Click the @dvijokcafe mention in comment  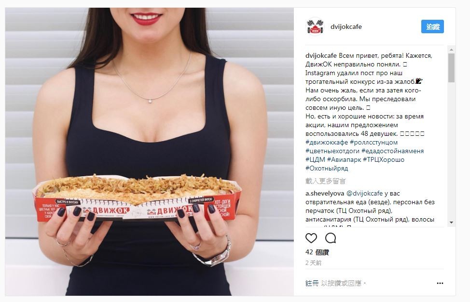pyautogui.click(x=364, y=193)
